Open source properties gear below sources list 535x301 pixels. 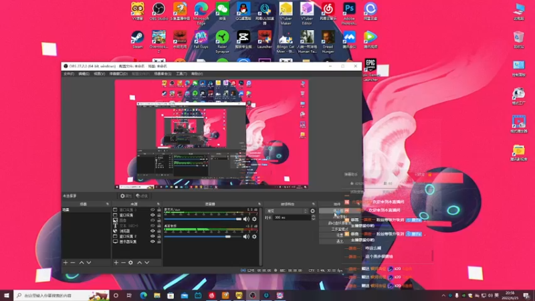tap(130, 262)
